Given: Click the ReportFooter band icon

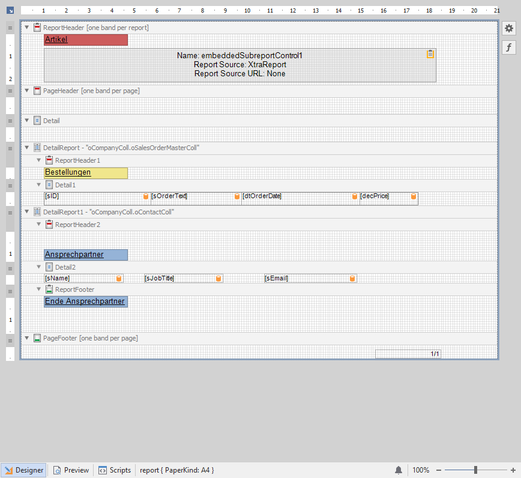Looking at the screenshot, I should tap(49, 289).
